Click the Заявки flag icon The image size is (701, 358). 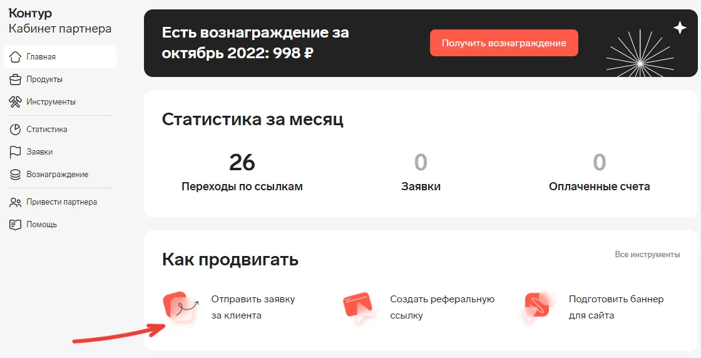pyautogui.click(x=15, y=152)
